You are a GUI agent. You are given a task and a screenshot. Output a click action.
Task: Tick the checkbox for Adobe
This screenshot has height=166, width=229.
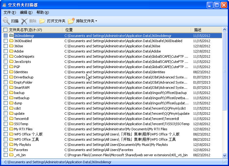tap(5, 51)
